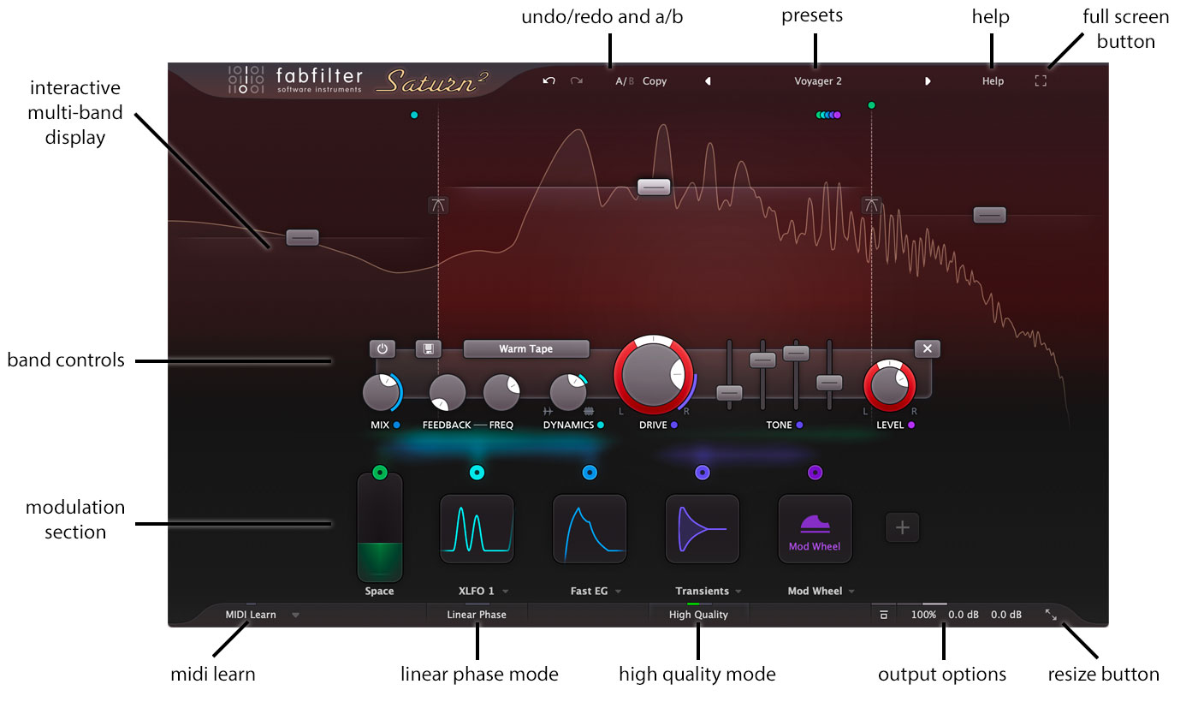Click the Space modulation slider
The width and height of the screenshot is (1198, 702).
click(x=380, y=528)
